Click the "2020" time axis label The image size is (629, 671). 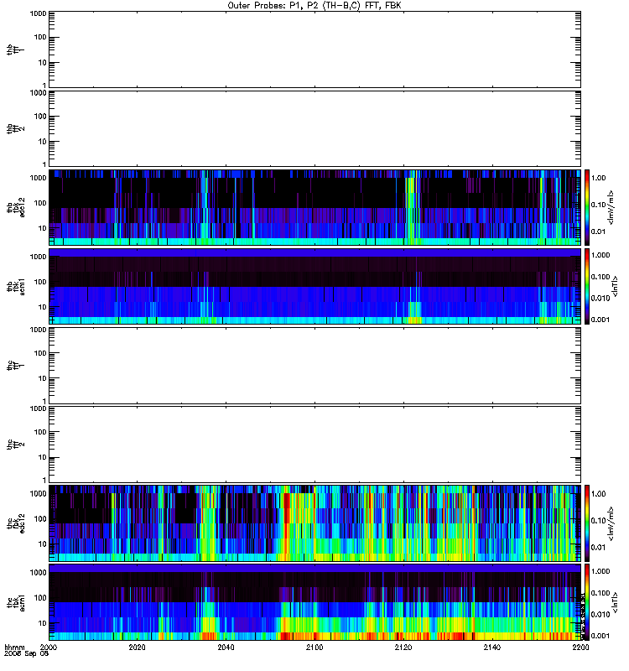(137, 647)
